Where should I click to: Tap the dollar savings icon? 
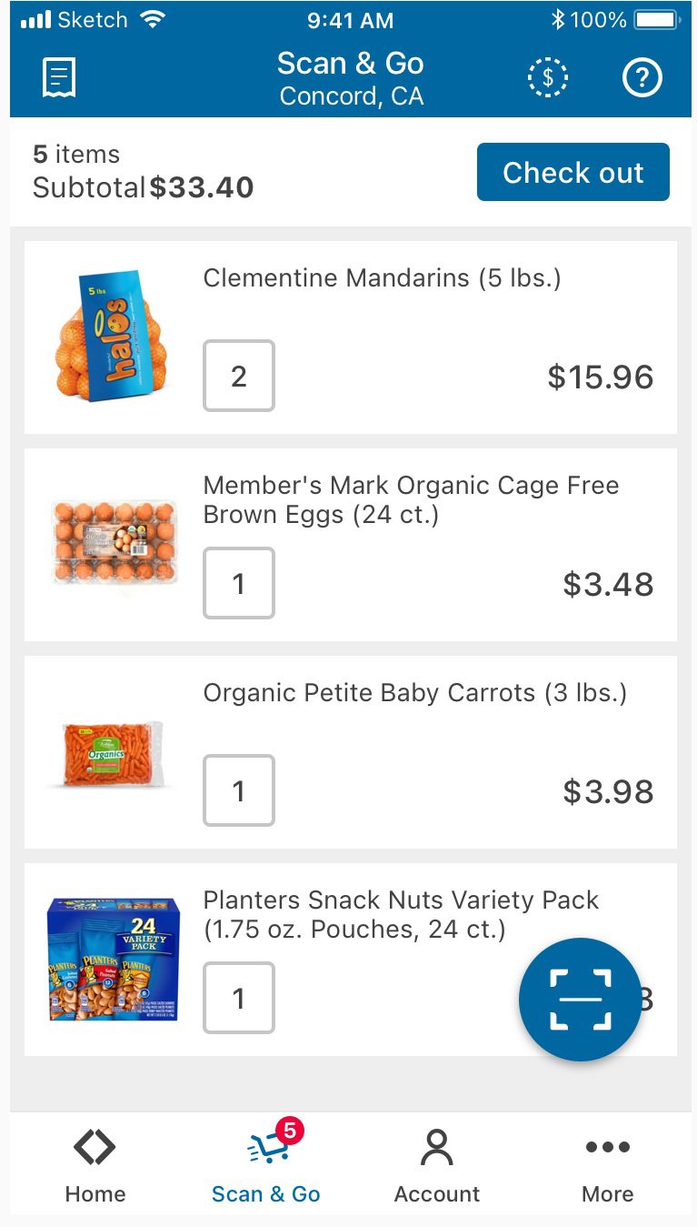547,78
